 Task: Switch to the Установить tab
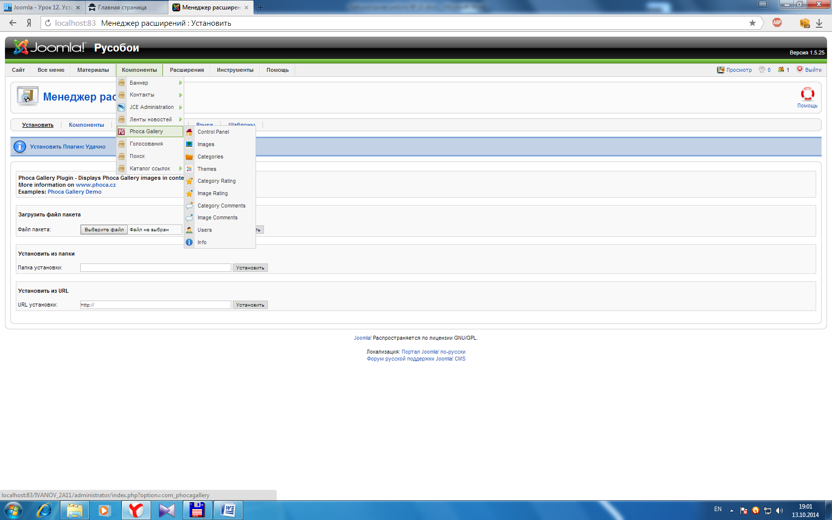[x=38, y=125]
